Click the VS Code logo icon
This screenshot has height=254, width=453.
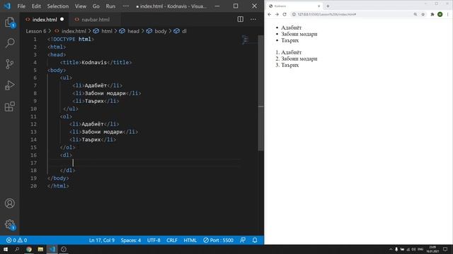click(7, 6)
